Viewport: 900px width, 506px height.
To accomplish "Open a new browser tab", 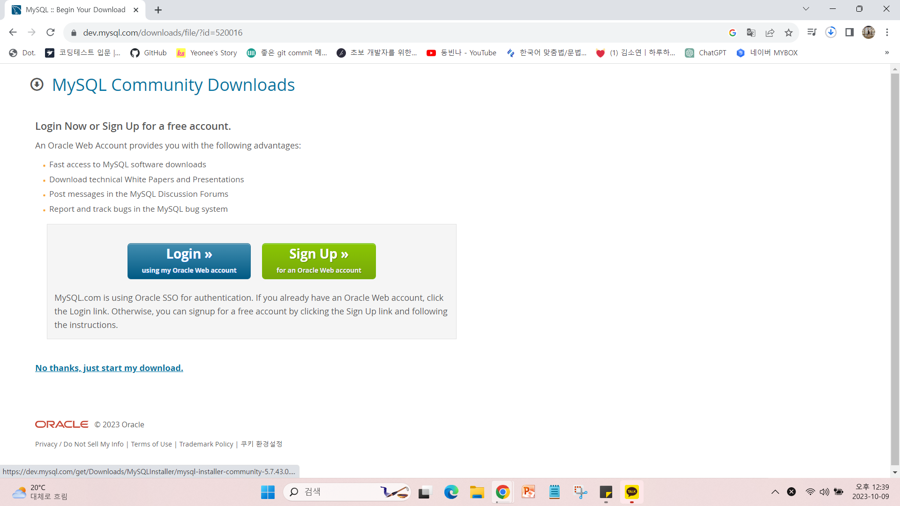I will (158, 10).
